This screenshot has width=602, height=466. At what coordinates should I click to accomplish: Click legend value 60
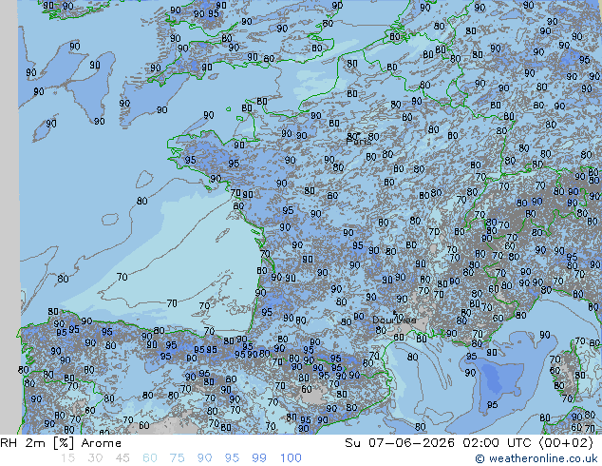(150, 458)
